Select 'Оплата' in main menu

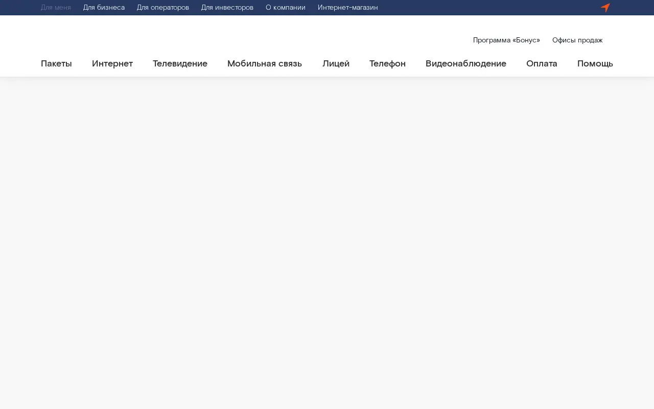542,63
